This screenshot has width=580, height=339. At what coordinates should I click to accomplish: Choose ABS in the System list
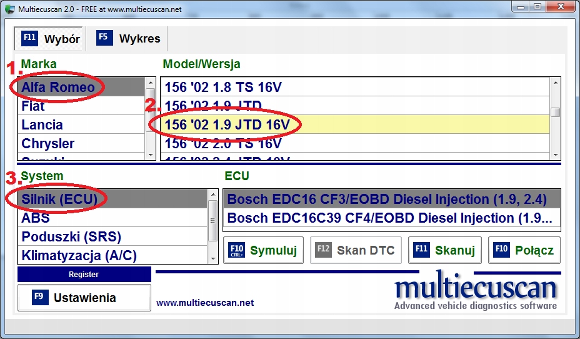[112, 218]
